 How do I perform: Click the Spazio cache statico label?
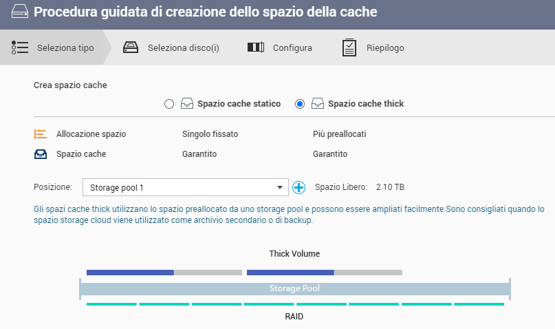[239, 104]
